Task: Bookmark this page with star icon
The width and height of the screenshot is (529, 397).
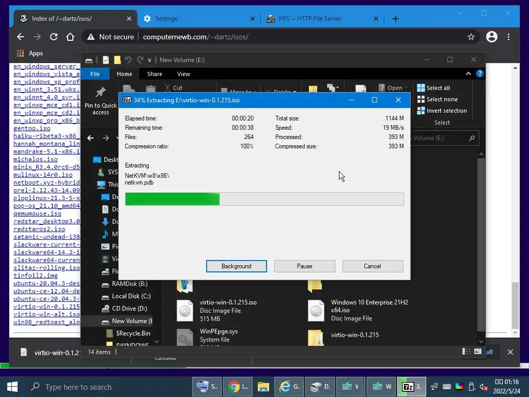Action: 471,37
